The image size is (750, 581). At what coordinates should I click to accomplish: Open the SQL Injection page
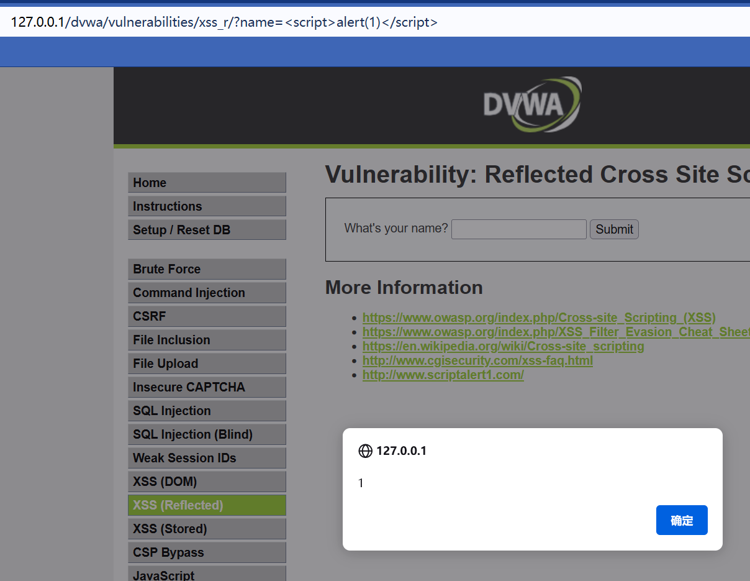(x=207, y=411)
